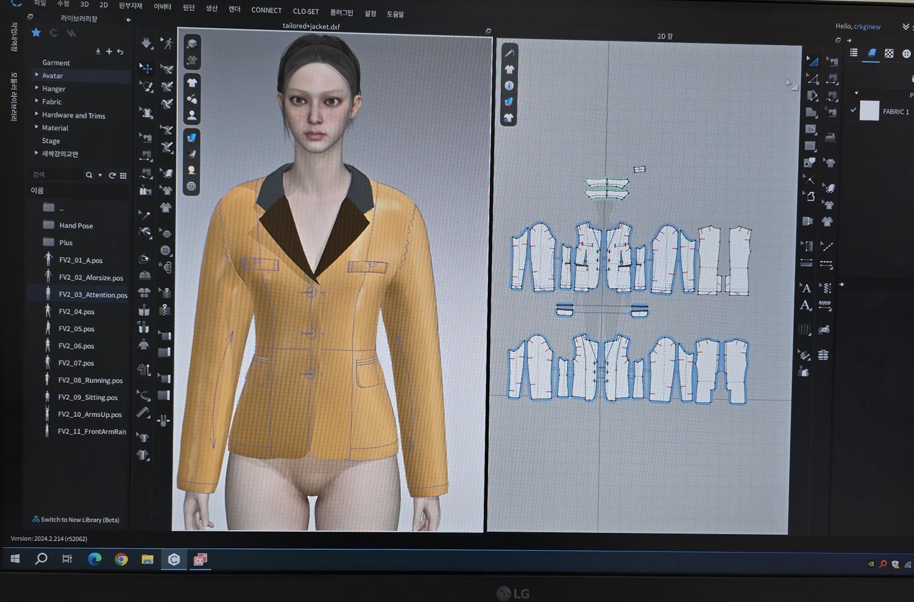Expand the Fabric library folder
Viewport: 914px width, 602px height.
(x=51, y=102)
